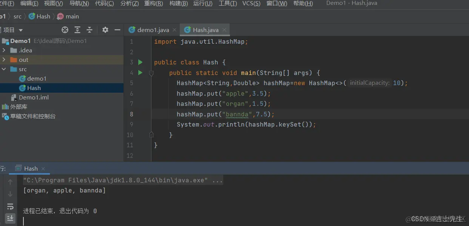
Task: Click the locate file target icon
Action: click(65, 30)
